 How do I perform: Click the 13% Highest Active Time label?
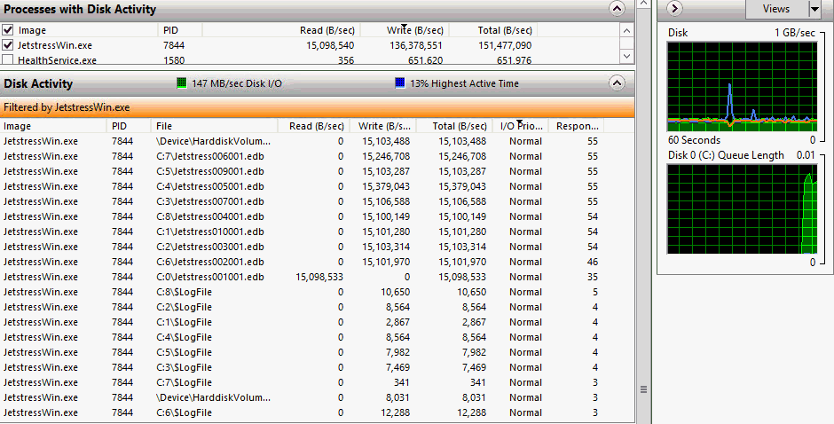464,83
